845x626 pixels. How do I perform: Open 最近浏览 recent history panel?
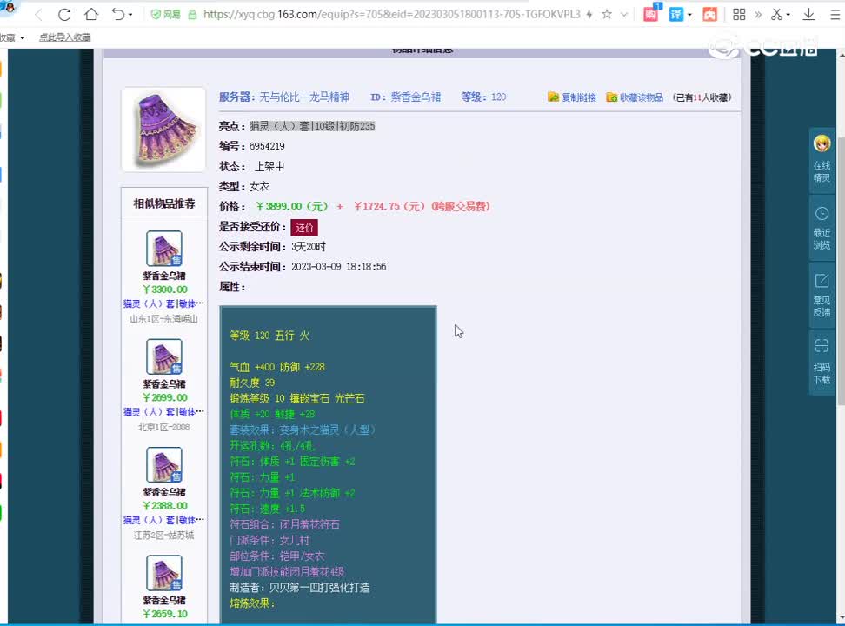point(822,228)
